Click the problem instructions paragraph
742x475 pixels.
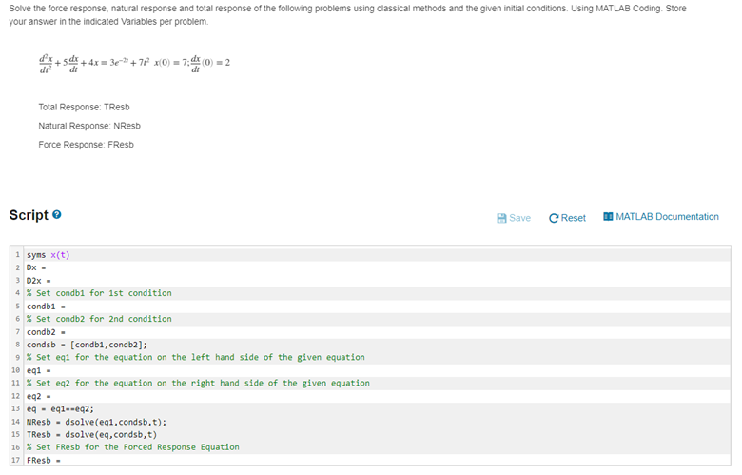[x=347, y=14]
